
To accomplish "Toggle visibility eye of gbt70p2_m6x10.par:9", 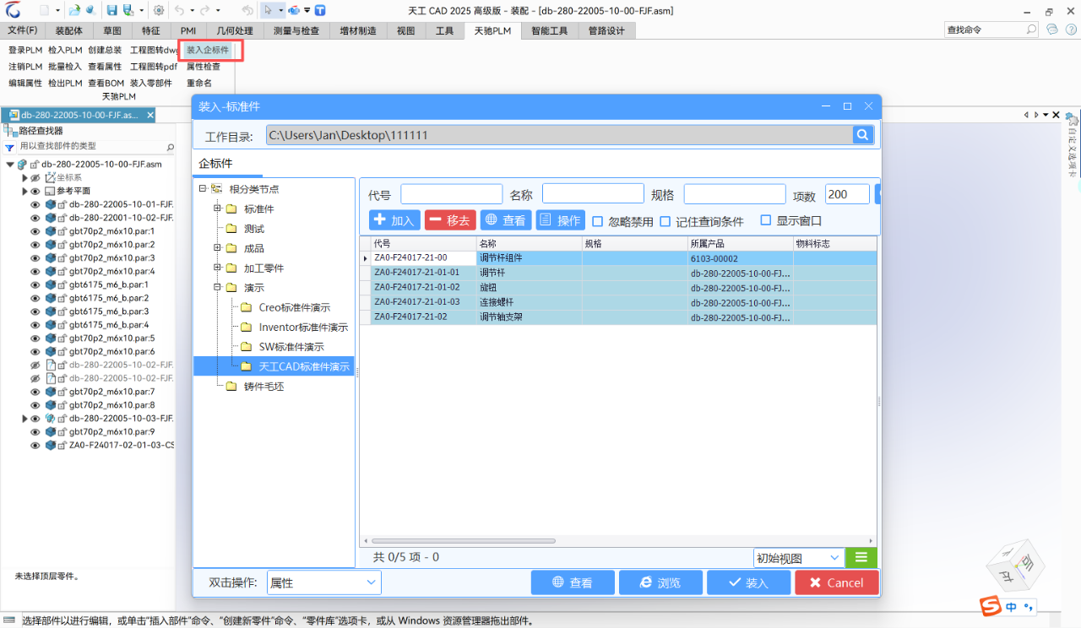I will (x=35, y=432).
